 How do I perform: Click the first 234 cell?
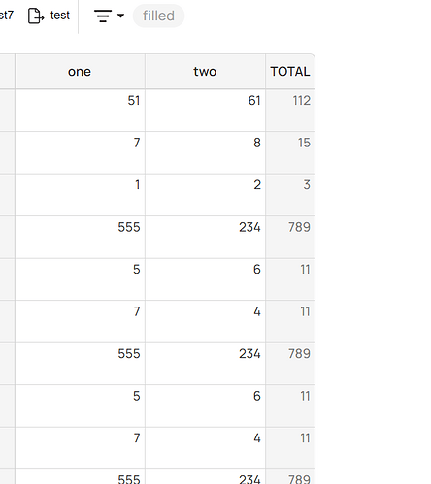click(x=206, y=237)
